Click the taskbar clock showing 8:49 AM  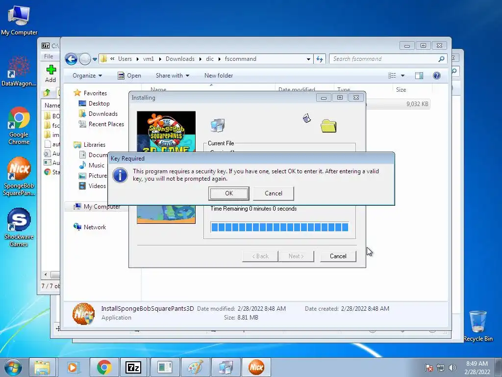pyautogui.click(x=477, y=368)
